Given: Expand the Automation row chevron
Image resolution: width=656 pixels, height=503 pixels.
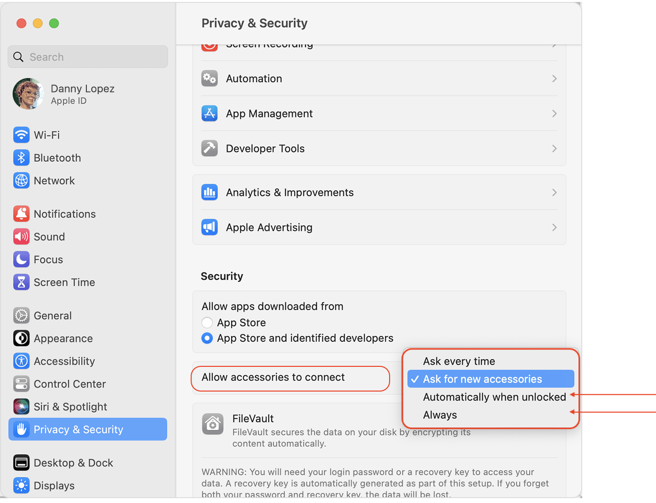Looking at the screenshot, I should pyautogui.click(x=554, y=79).
